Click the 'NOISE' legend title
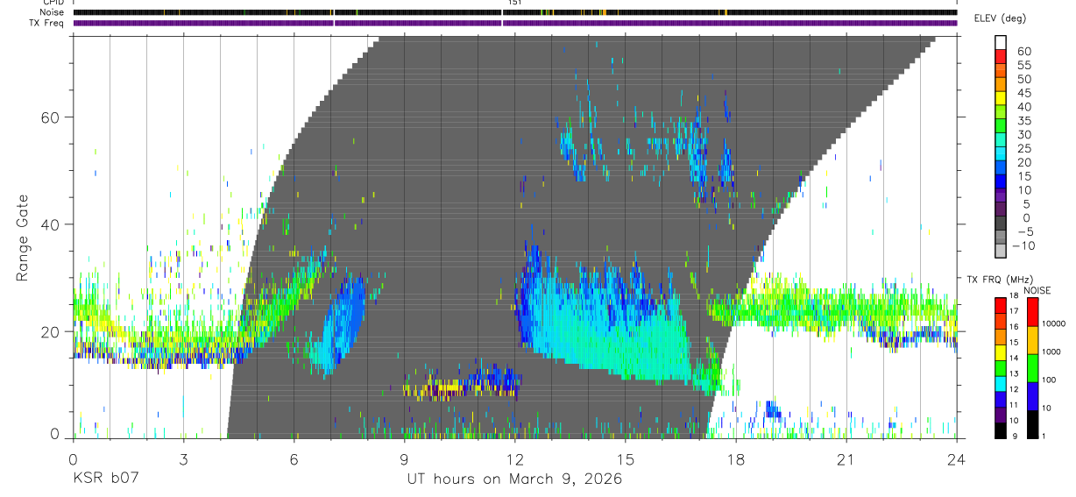The width and height of the screenshot is (1076, 497). click(x=1037, y=290)
